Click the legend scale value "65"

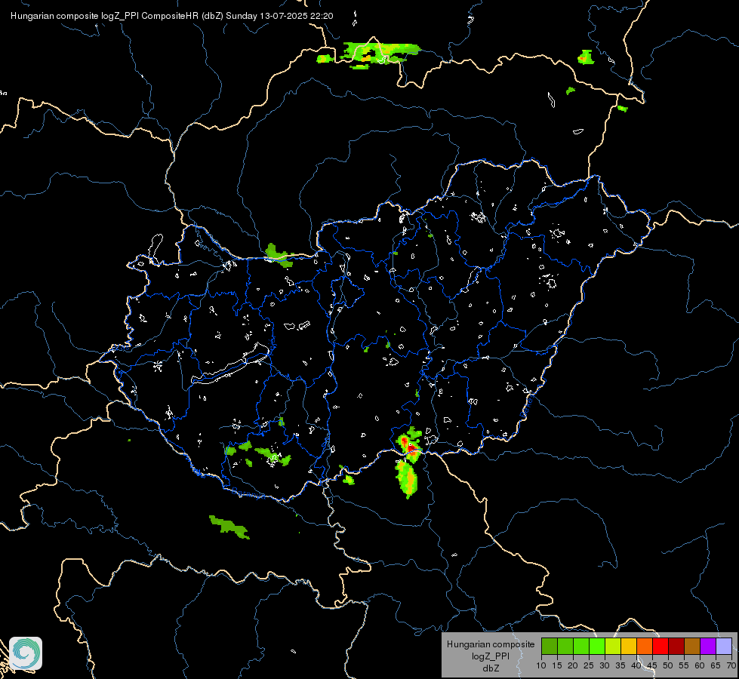716,666
